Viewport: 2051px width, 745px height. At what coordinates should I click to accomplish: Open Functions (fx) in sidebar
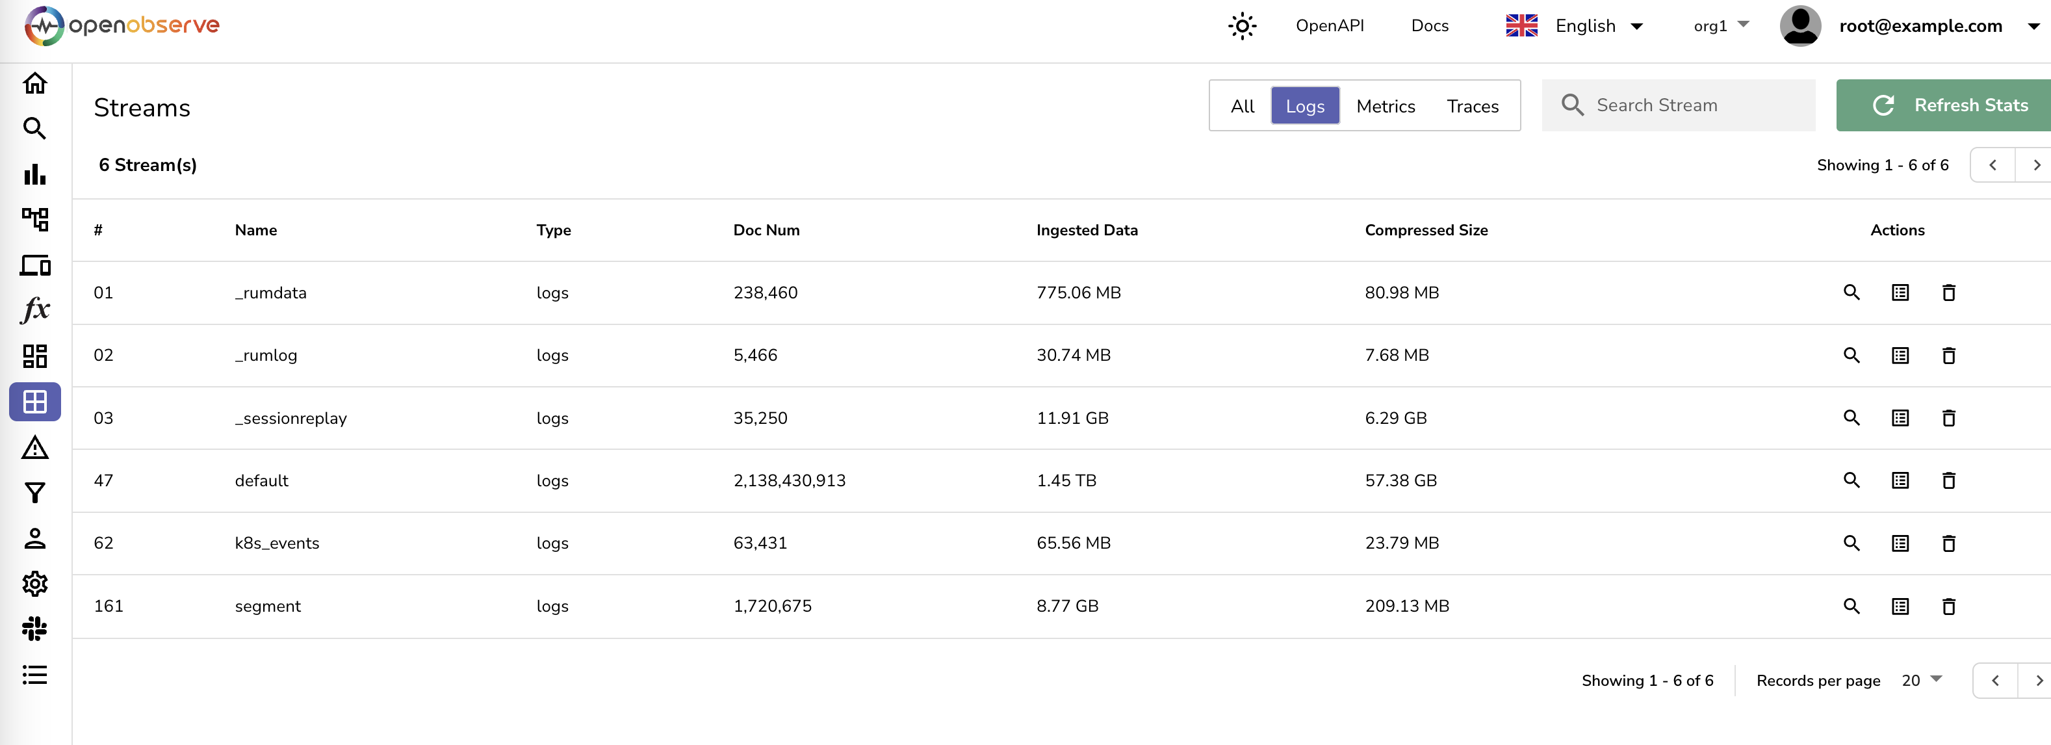35,310
